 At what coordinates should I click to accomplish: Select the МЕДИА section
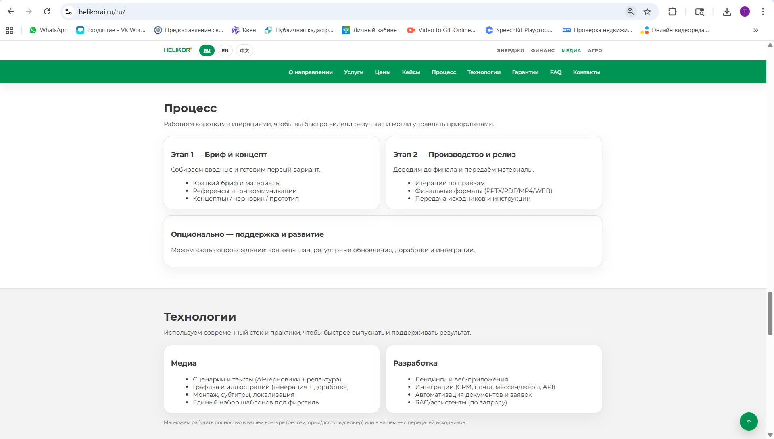coord(571,50)
